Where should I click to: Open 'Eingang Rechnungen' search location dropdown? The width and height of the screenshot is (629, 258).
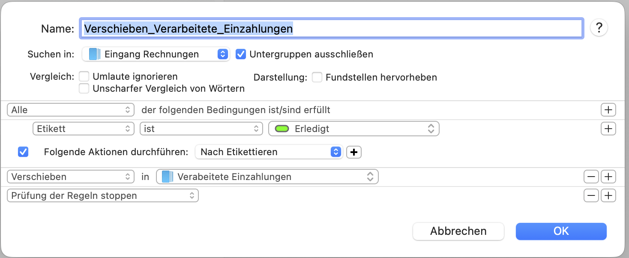(x=156, y=54)
